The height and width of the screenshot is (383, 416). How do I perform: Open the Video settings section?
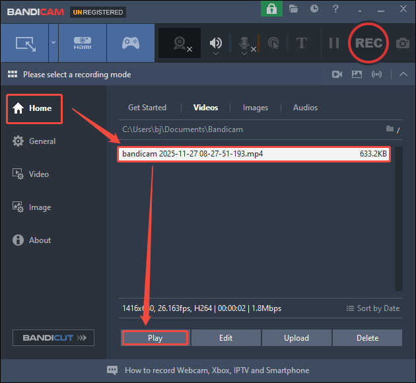[31, 174]
